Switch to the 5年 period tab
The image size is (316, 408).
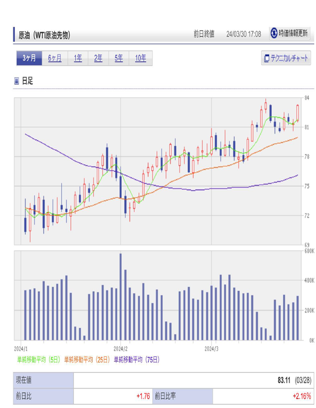(119, 58)
